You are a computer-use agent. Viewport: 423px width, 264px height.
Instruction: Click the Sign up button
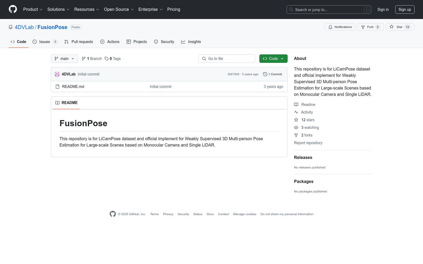pyautogui.click(x=404, y=10)
